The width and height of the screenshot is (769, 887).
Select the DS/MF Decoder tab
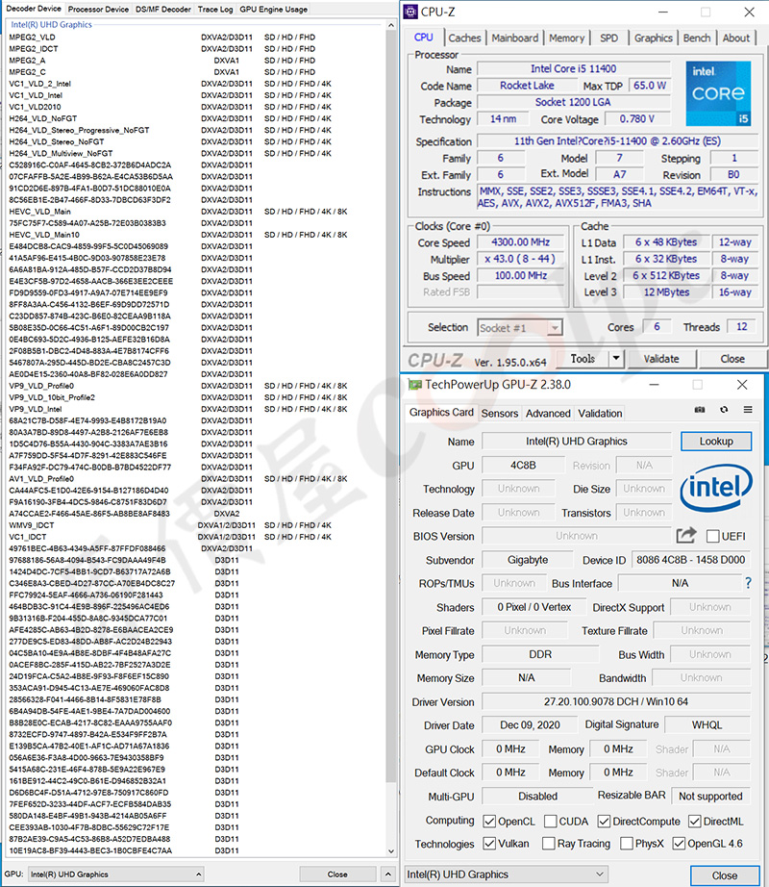[x=163, y=9]
